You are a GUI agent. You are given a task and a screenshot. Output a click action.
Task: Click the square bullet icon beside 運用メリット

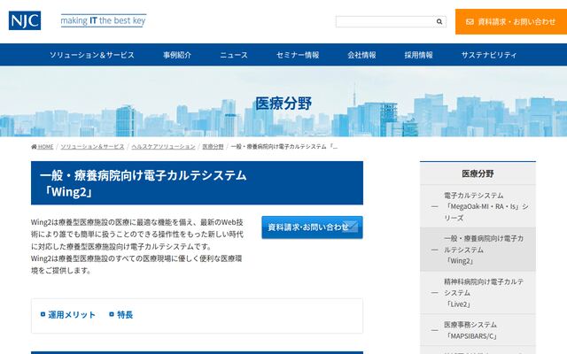(x=43, y=314)
